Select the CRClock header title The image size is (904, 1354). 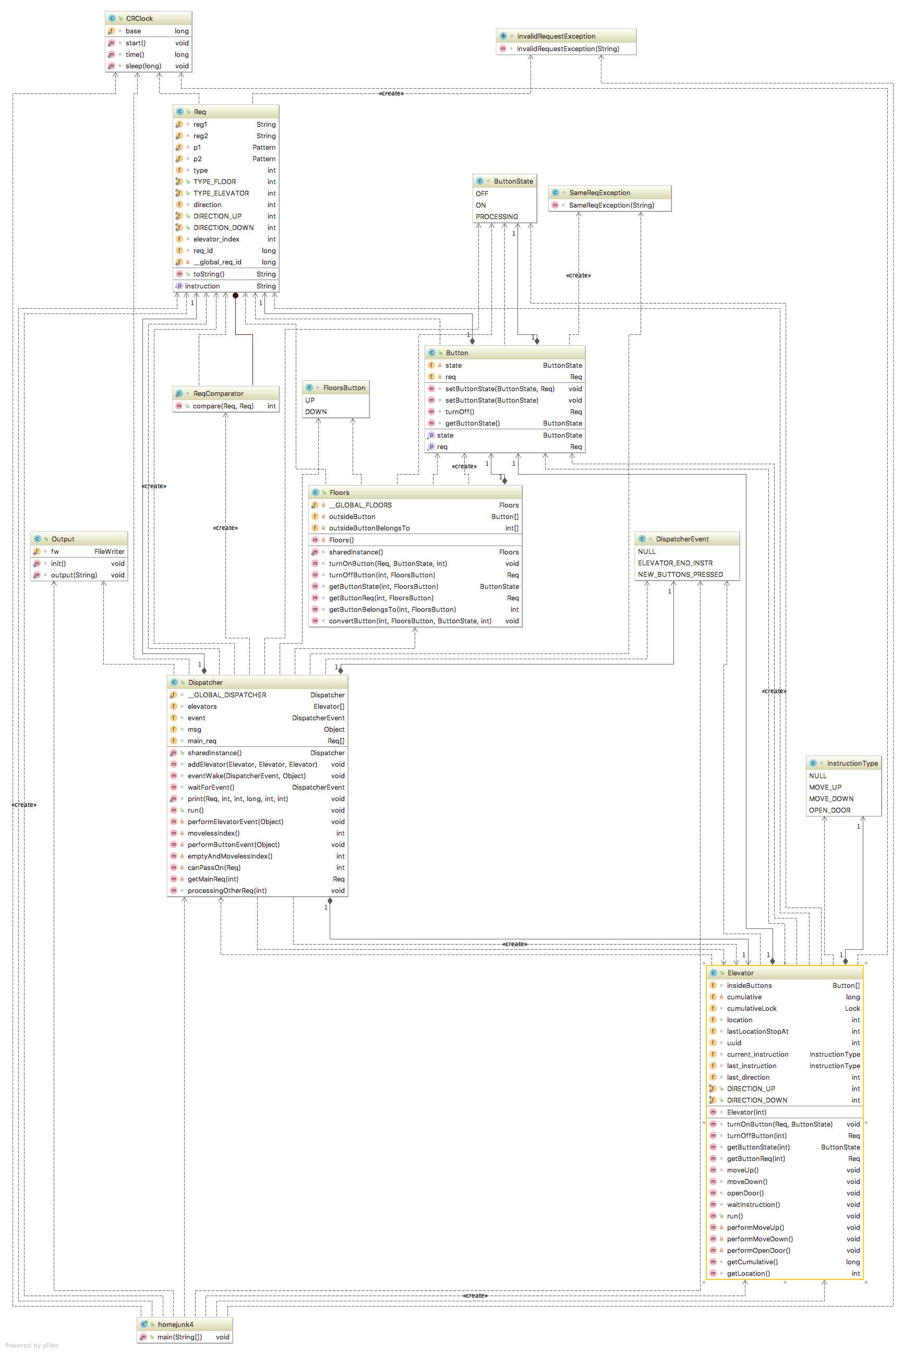coord(139,18)
